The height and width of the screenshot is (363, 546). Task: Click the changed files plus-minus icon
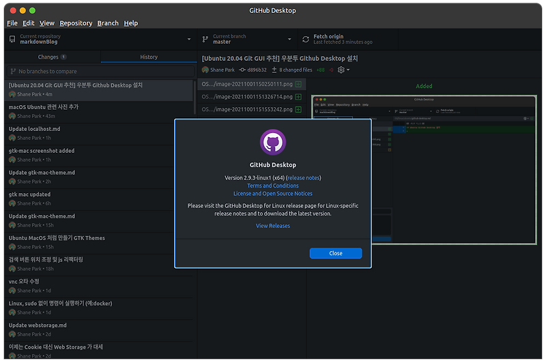[274, 70]
